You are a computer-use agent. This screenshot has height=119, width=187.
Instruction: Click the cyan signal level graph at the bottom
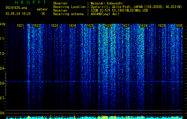click(94, 118)
